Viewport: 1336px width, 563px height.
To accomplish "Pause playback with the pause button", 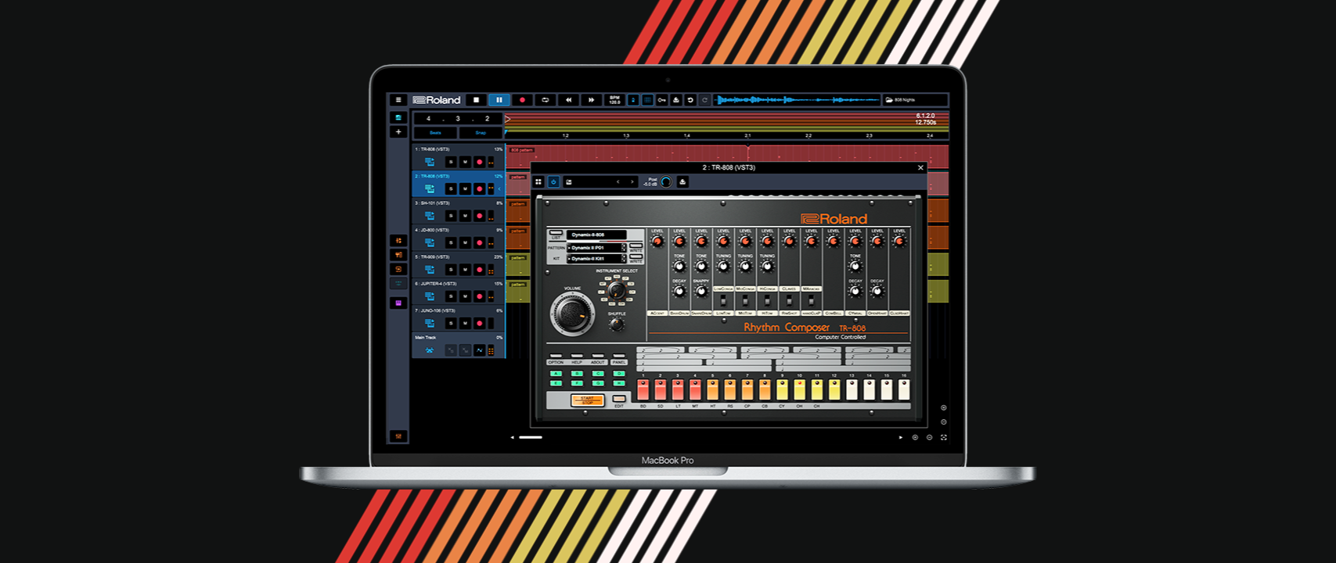I will 499,100.
